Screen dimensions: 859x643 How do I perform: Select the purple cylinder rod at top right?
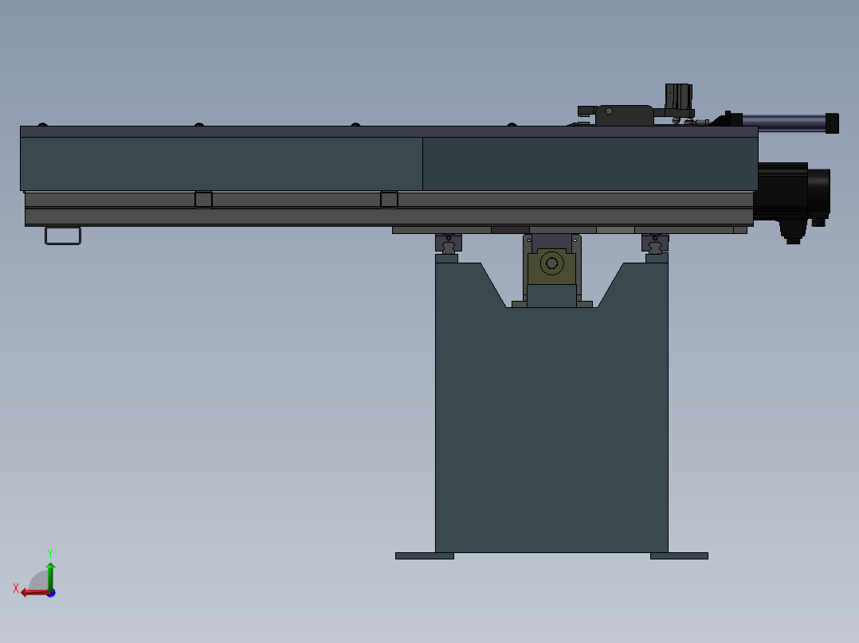click(784, 123)
